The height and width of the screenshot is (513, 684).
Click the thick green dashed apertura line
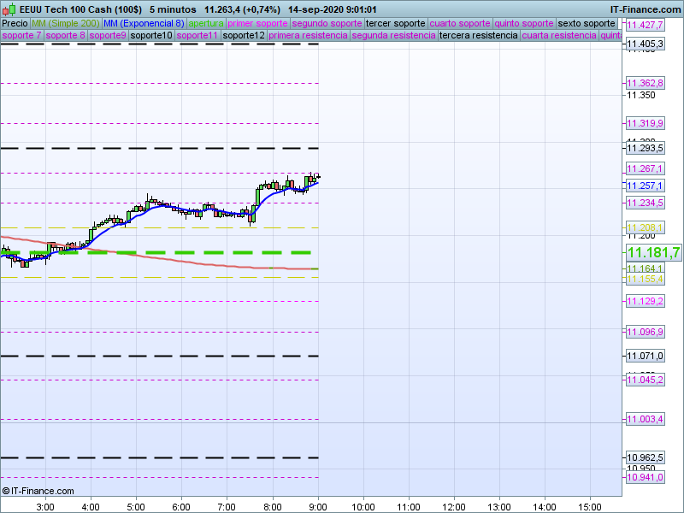click(171, 252)
